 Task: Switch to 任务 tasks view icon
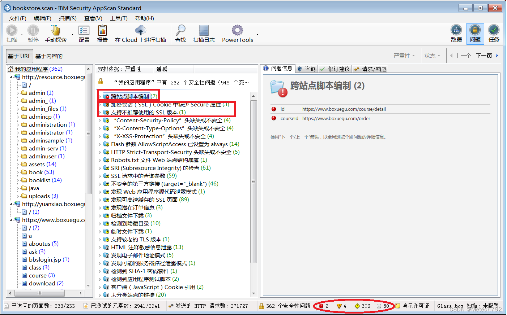[x=494, y=30]
